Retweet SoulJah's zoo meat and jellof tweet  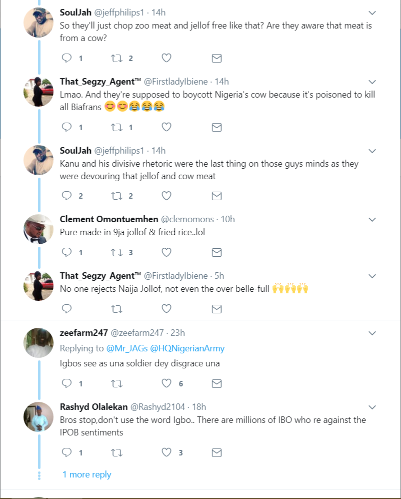pos(116,59)
